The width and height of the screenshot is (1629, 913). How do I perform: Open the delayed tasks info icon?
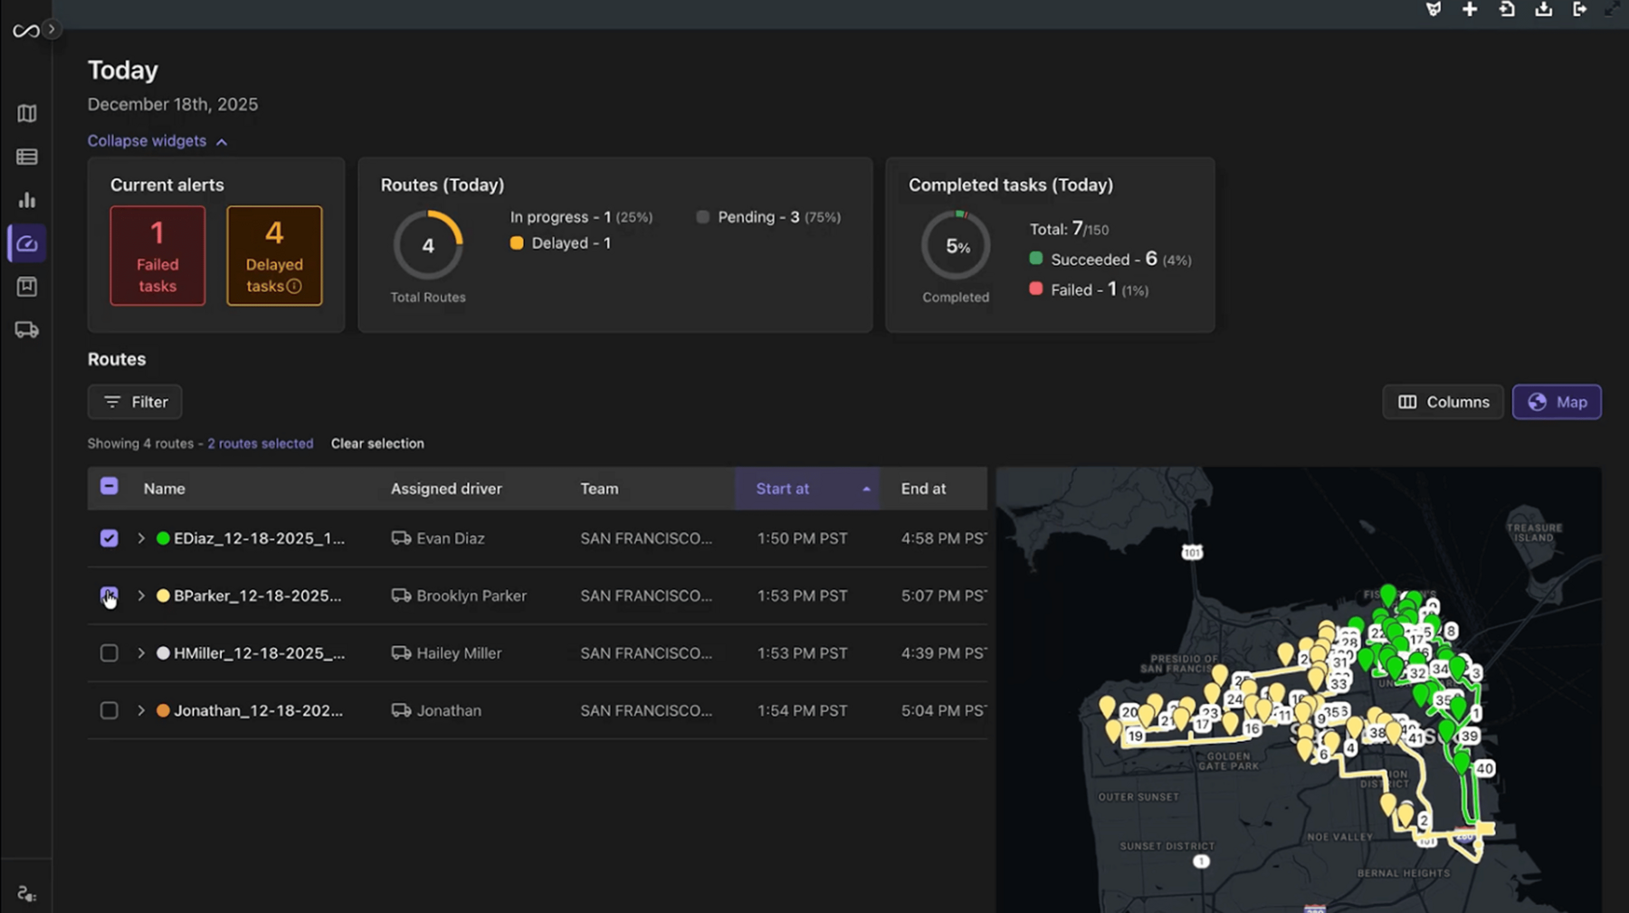click(294, 286)
